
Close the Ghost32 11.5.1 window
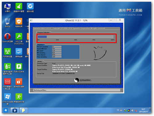click(120, 20)
